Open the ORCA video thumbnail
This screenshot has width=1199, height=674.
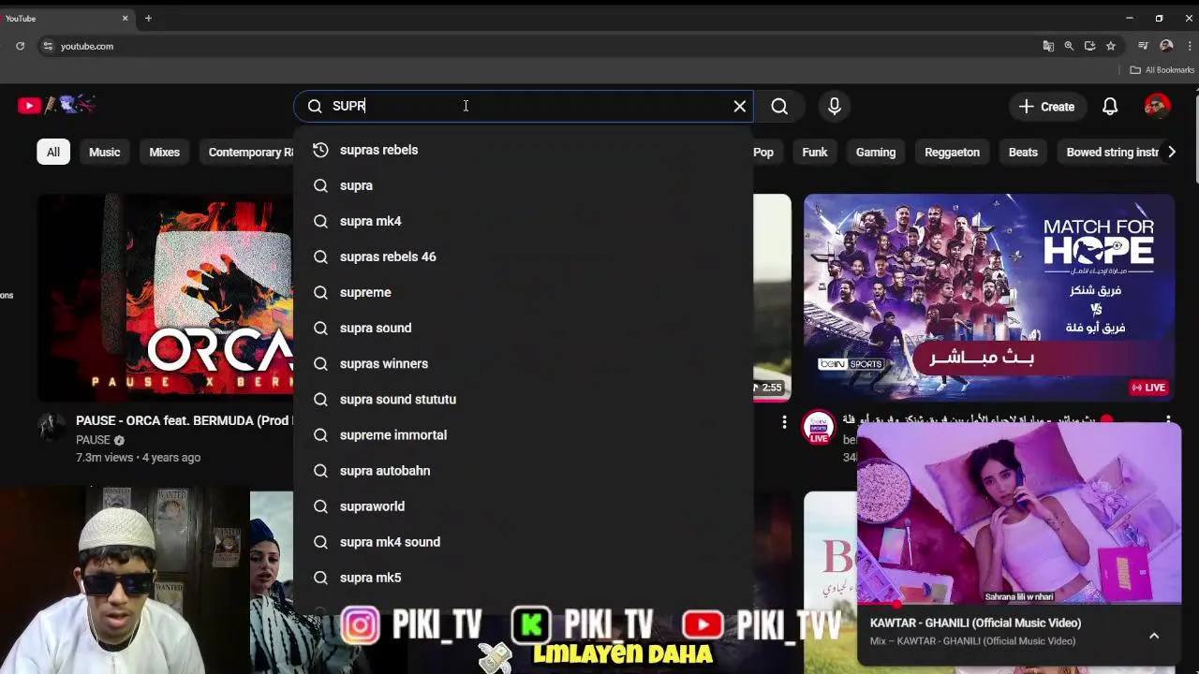(165, 298)
